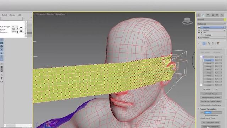Click the Capture Current State button
Viewport: 227px width, 128px height.
pos(211,127)
